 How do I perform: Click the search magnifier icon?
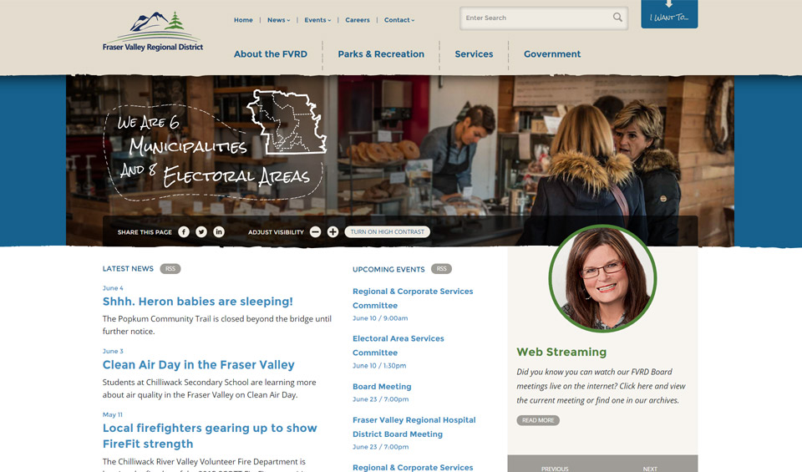618,18
